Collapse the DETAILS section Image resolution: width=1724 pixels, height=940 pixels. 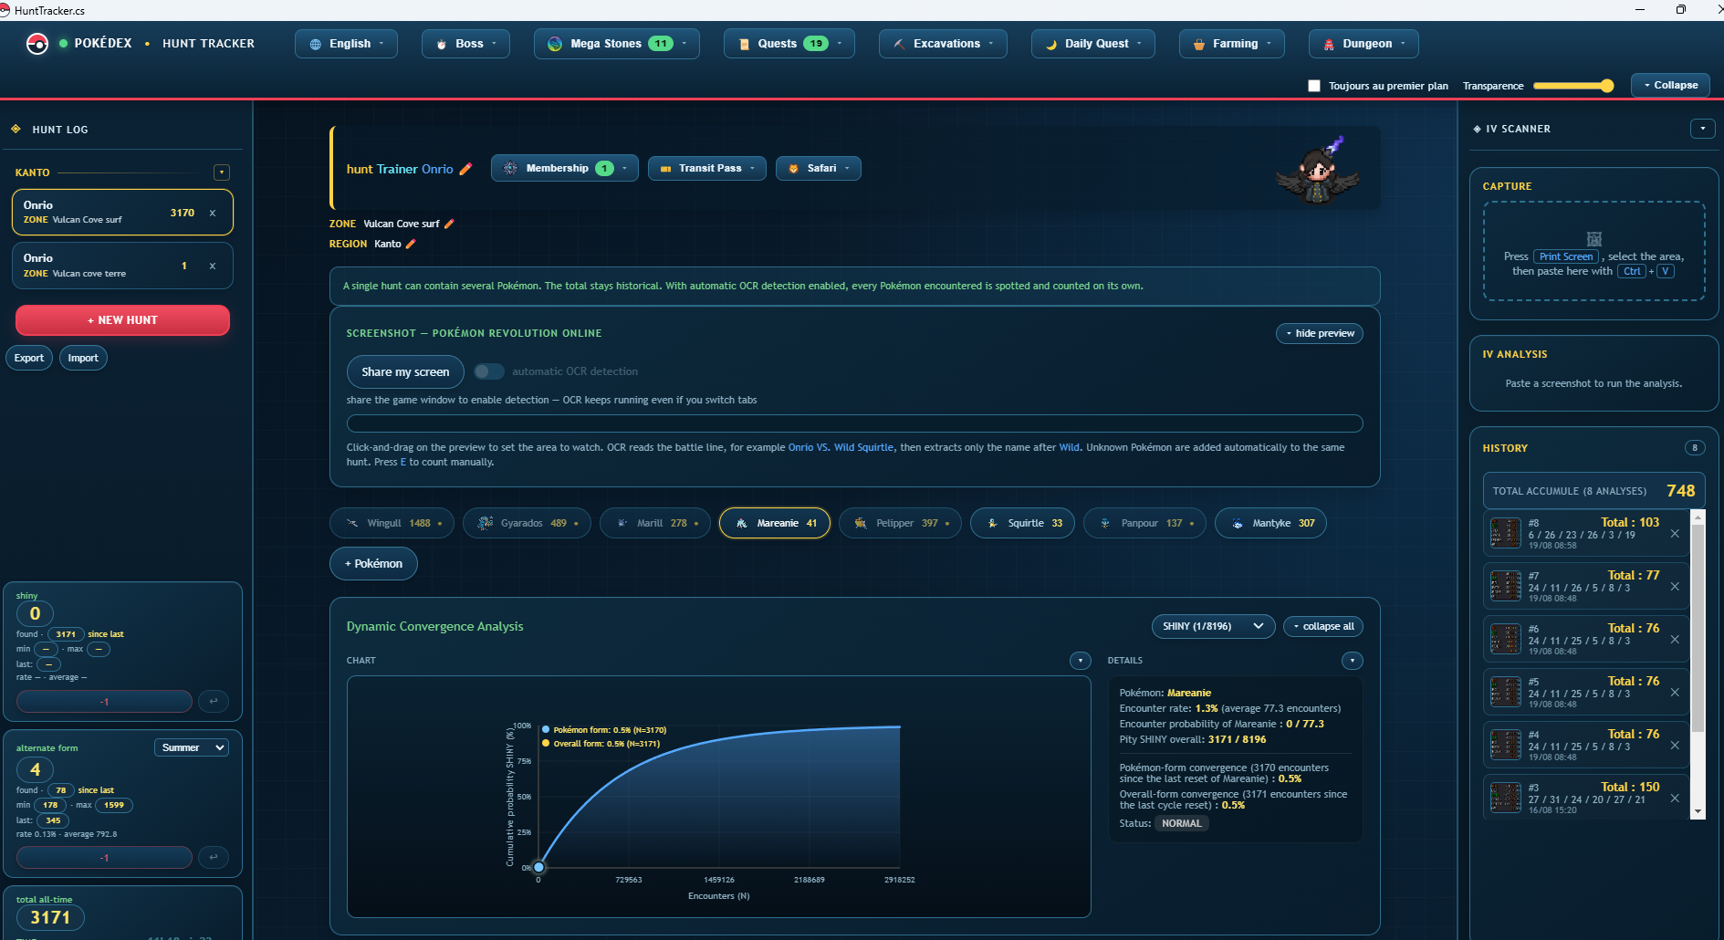point(1352,661)
